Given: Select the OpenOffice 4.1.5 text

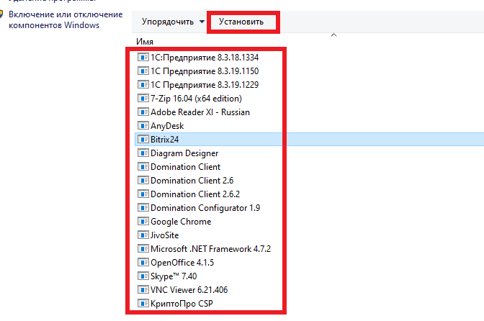Looking at the screenshot, I should click(182, 263).
